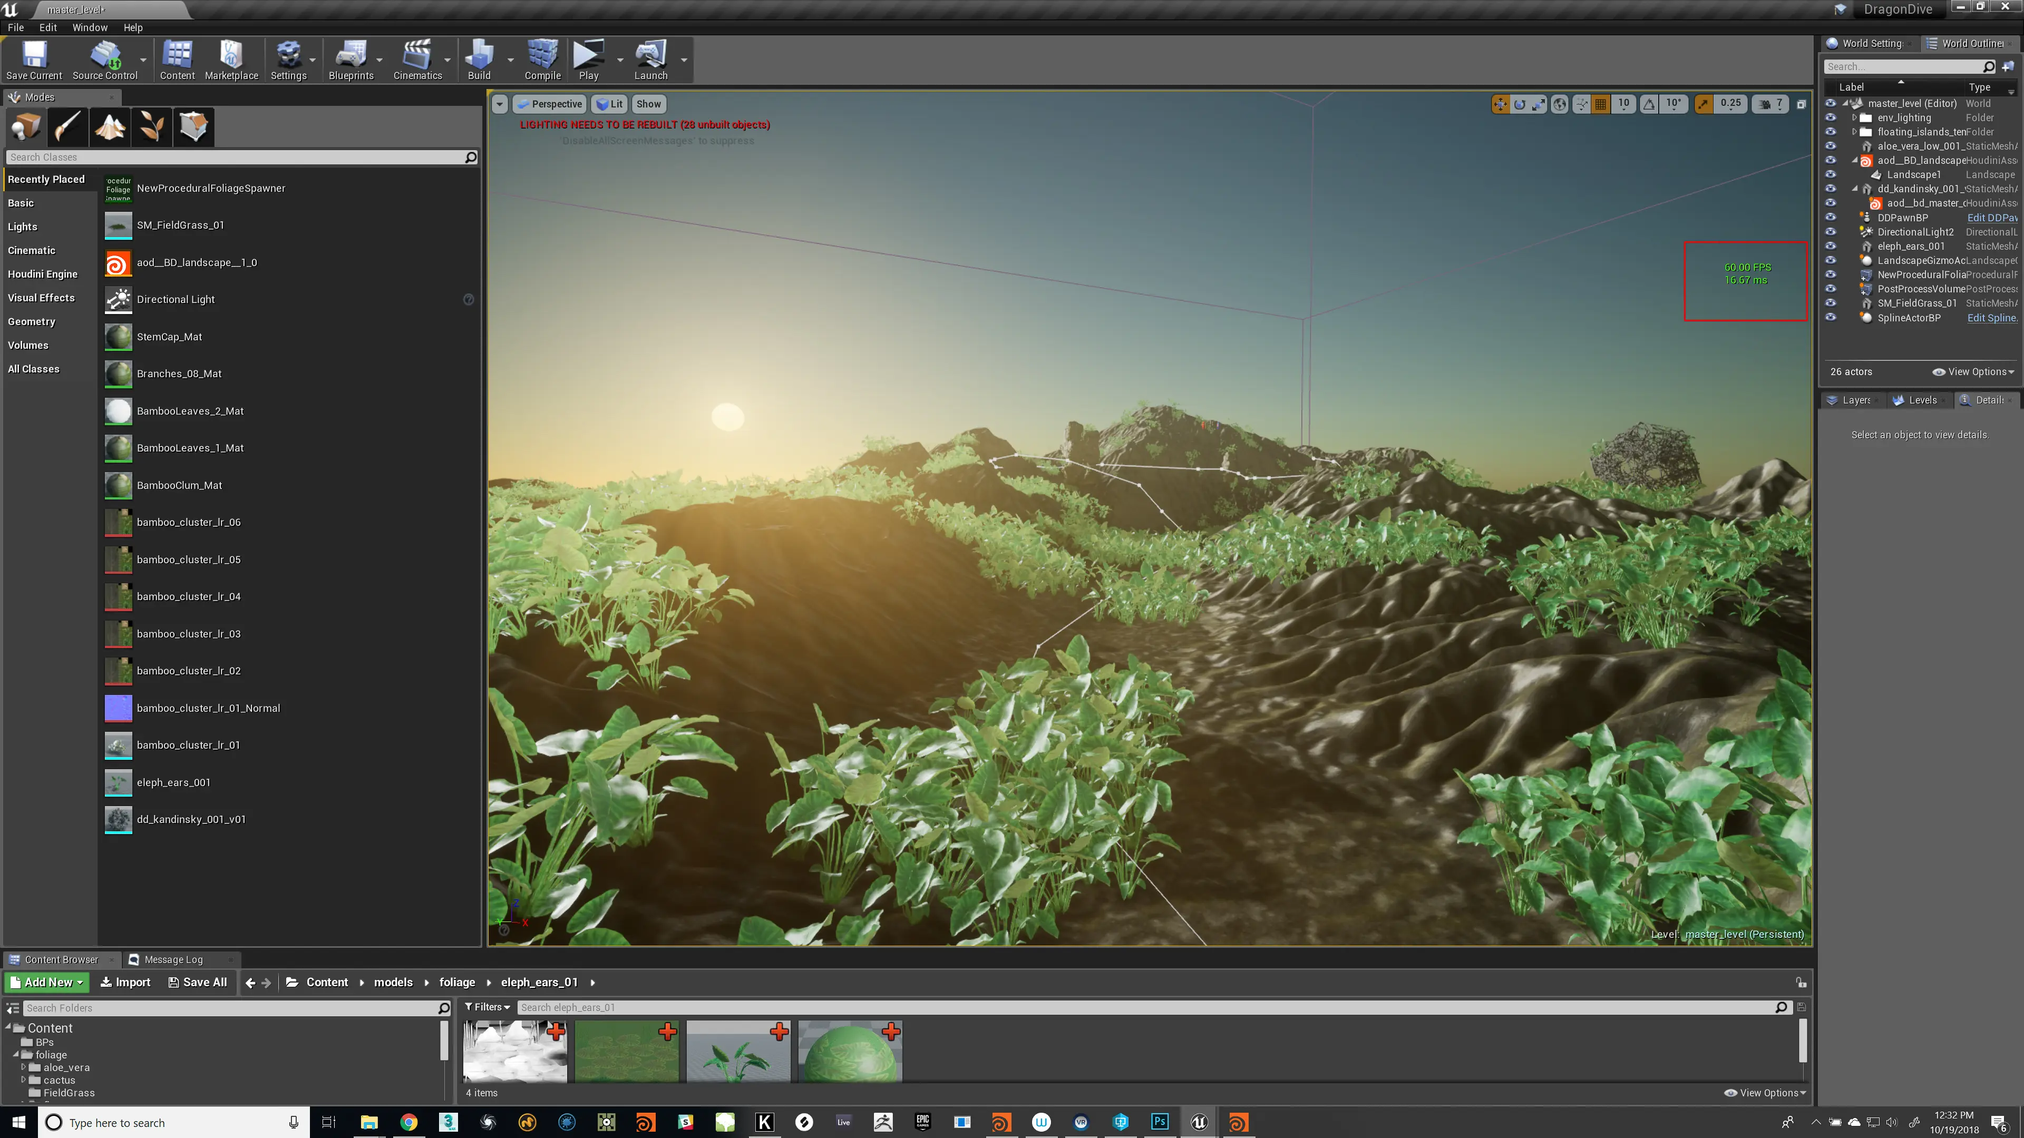Select Houdini Engine category in Modes

(x=42, y=274)
